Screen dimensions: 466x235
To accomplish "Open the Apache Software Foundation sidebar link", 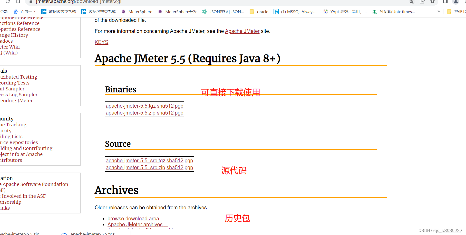I will click(x=34, y=187).
